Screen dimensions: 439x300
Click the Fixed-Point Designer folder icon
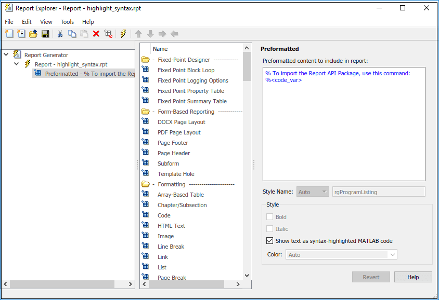146,60
